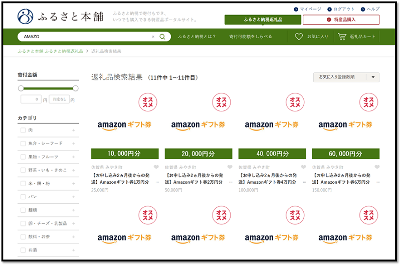Switch to the ふるさと納税返礼品 tab
Viewport: 401px width, 266px height.
263,20
